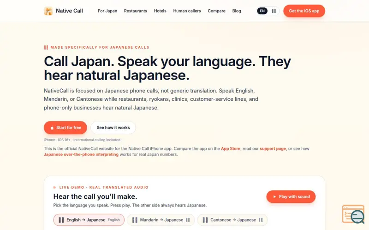Screen dimensions: 369x230
Task: Select Human callers in the navigation
Action: click(x=187, y=11)
